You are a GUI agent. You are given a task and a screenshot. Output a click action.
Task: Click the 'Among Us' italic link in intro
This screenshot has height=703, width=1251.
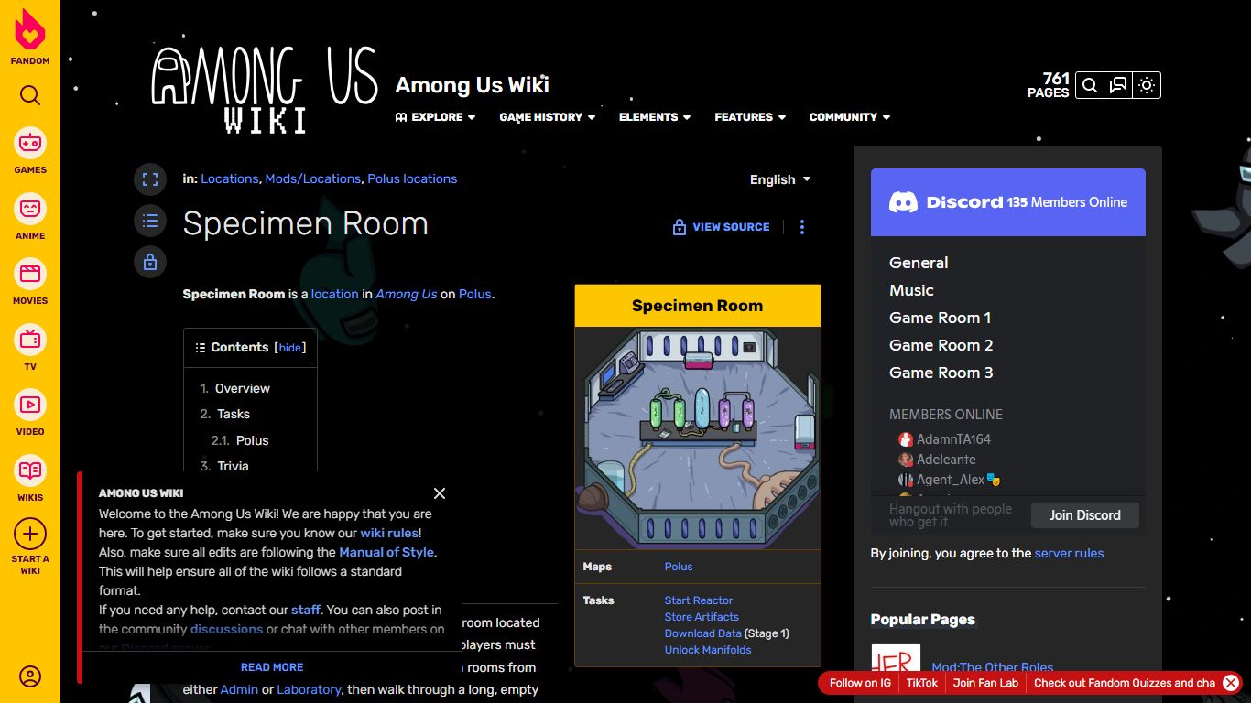[407, 294]
